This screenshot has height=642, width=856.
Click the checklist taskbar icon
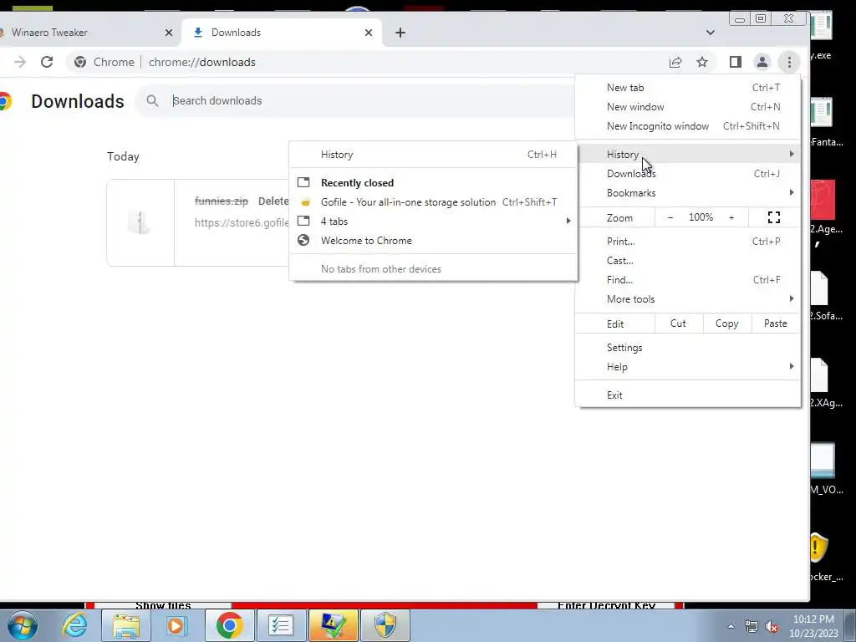[x=281, y=625]
